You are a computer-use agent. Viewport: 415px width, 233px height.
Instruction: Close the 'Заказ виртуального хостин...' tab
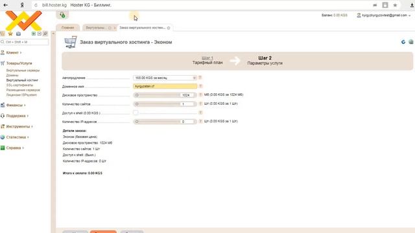(x=169, y=28)
